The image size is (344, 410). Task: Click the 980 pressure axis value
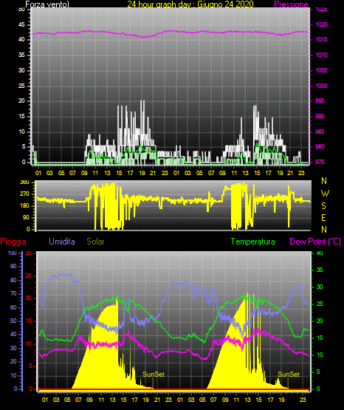320,146
